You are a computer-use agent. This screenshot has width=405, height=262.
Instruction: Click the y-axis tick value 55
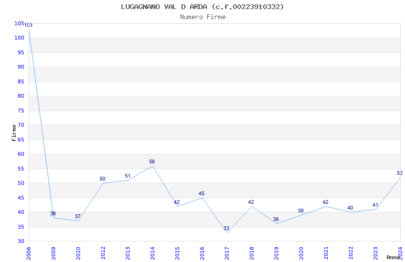(x=21, y=169)
